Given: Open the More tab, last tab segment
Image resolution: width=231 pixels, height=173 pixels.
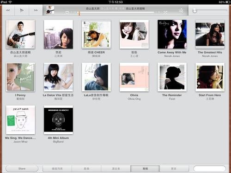Looking at the screenshot, I should [174, 169].
